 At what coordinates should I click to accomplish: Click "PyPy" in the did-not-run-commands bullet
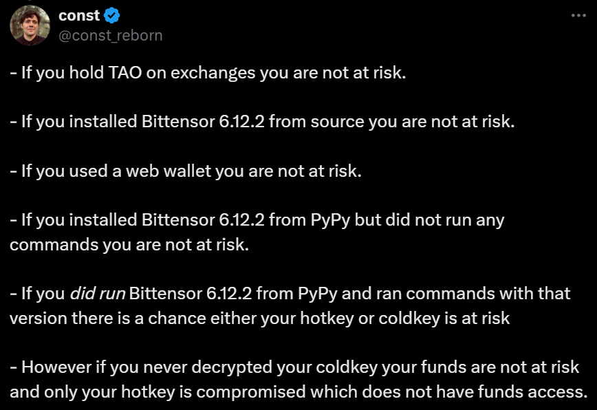330,220
